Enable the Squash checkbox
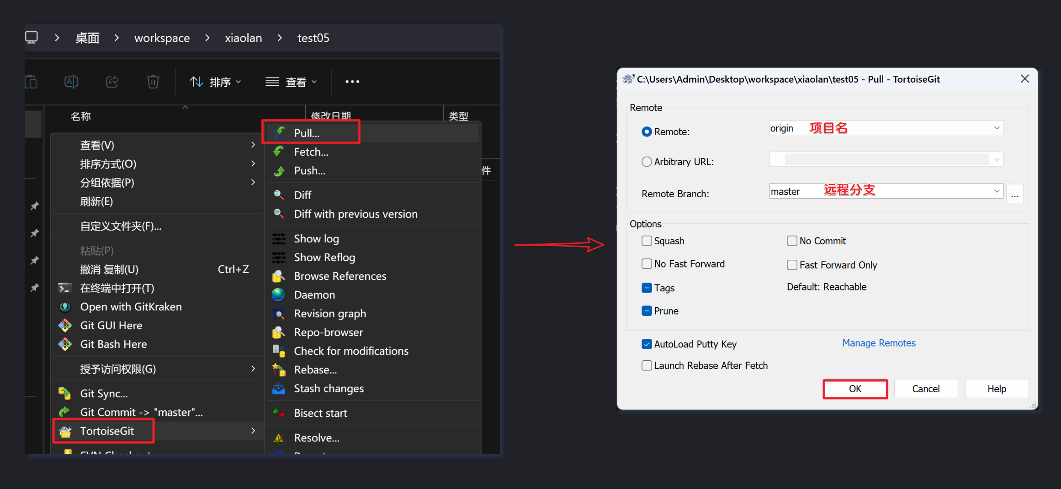 pyautogui.click(x=647, y=241)
